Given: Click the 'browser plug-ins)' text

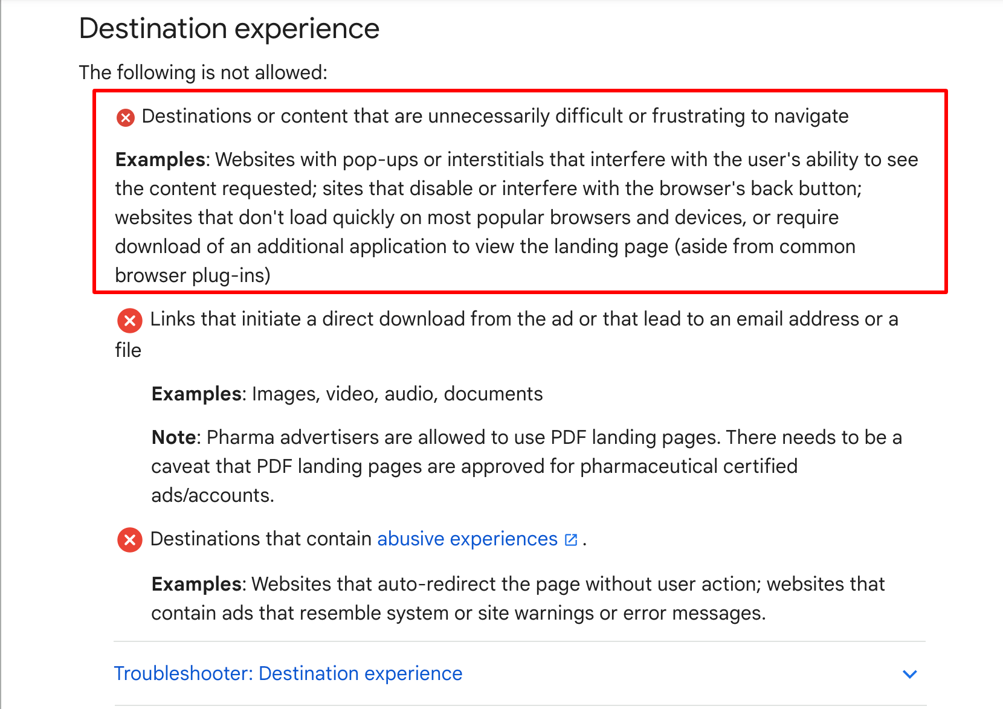Looking at the screenshot, I should click(x=193, y=275).
